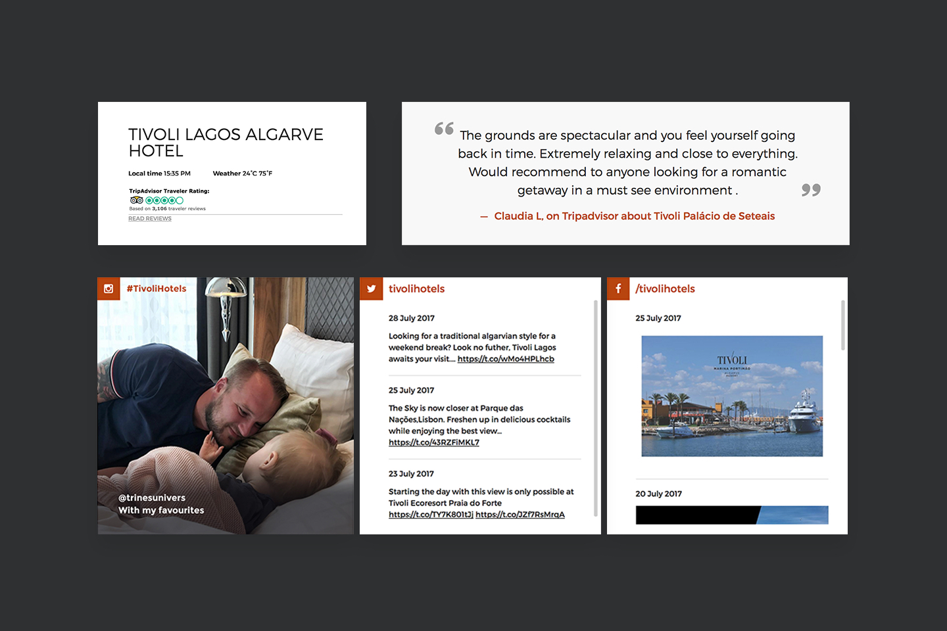The width and height of the screenshot is (947, 631).
Task: Click the 25 July 2017 tweet date
Action: pyautogui.click(x=412, y=390)
